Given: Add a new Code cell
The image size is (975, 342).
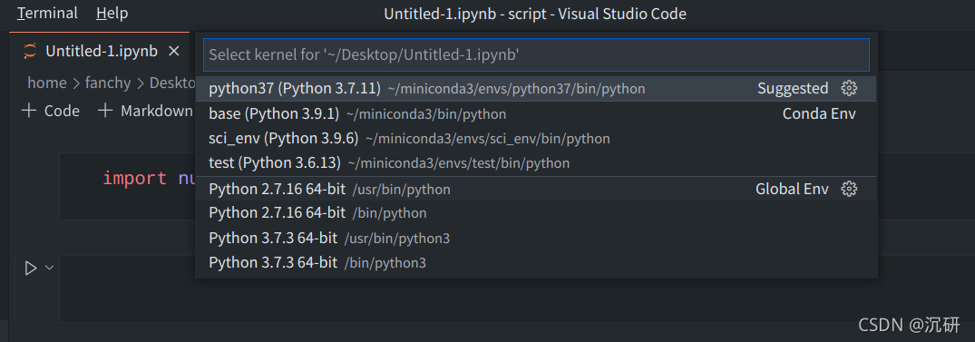Looking at the screenshot, I should pos(51,112).
